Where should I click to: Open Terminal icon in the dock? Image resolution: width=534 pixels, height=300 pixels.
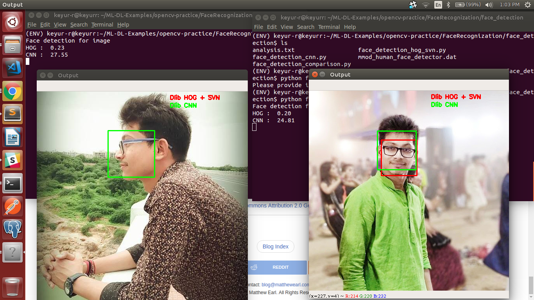[13, 183]
